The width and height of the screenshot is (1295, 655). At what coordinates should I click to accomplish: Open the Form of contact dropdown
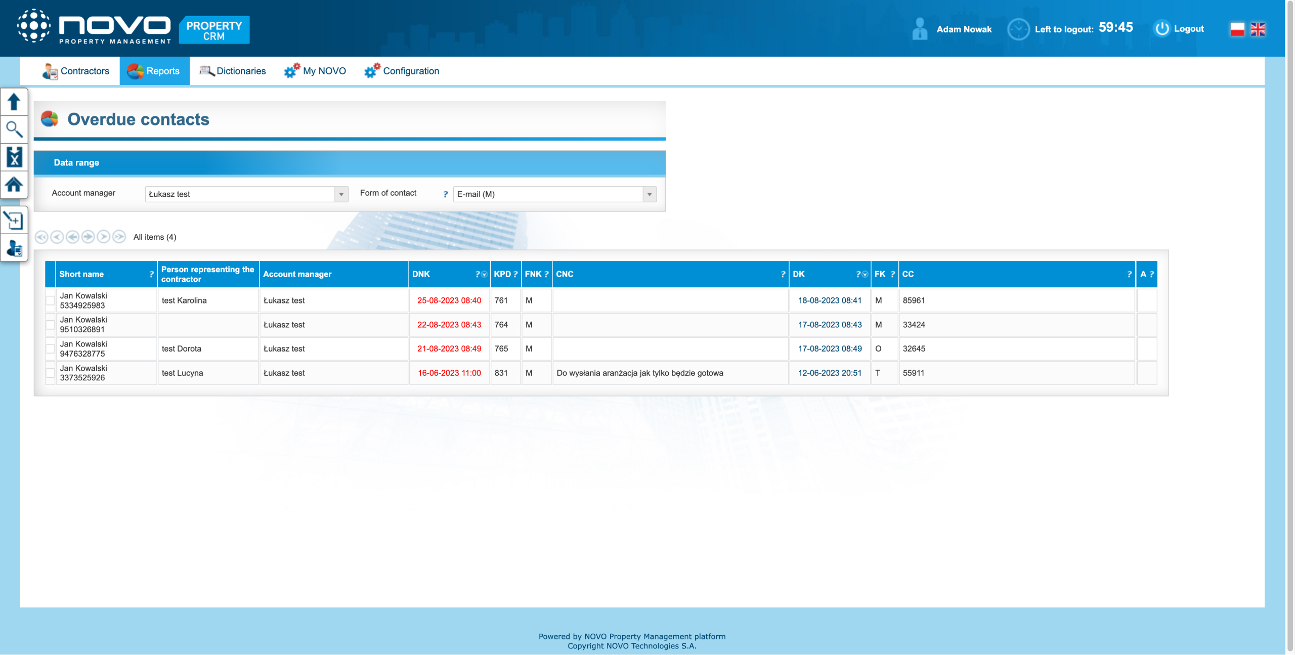point(650,194)
